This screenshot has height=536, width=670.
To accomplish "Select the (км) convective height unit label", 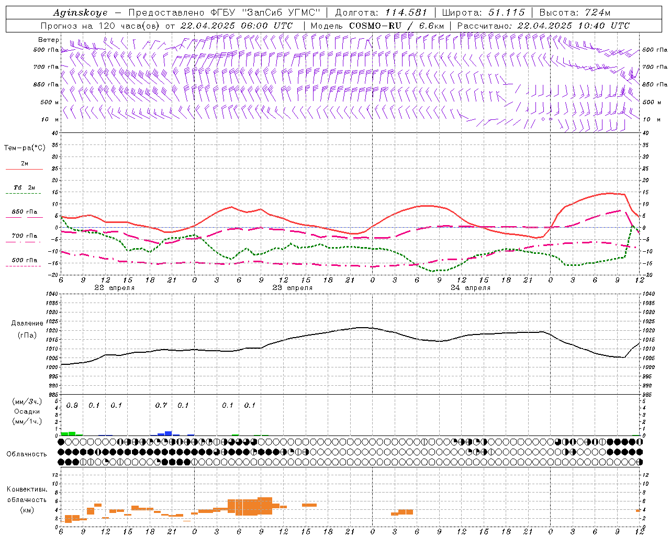I will tap(27, 509).
